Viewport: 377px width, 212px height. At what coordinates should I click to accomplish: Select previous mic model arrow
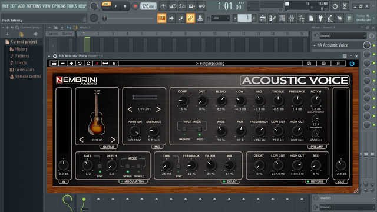(x=130, y=110)
